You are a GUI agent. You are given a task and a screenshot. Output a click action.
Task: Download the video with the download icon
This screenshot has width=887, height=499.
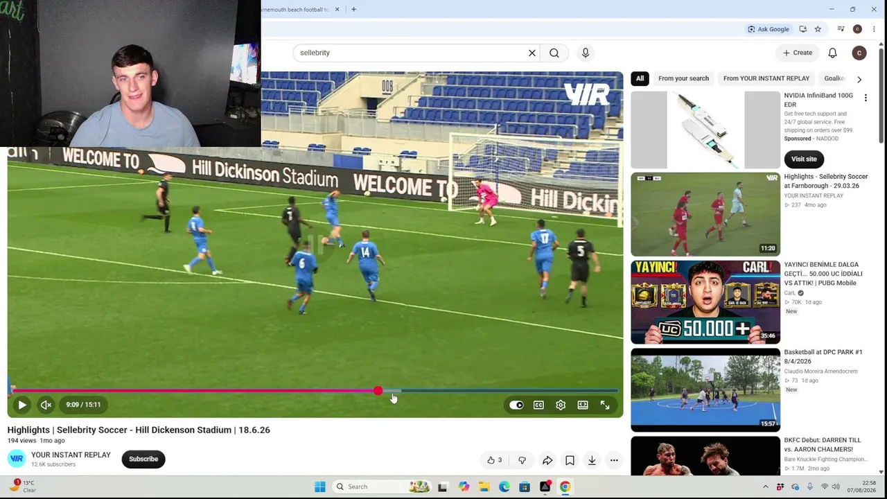pos(592,460)
